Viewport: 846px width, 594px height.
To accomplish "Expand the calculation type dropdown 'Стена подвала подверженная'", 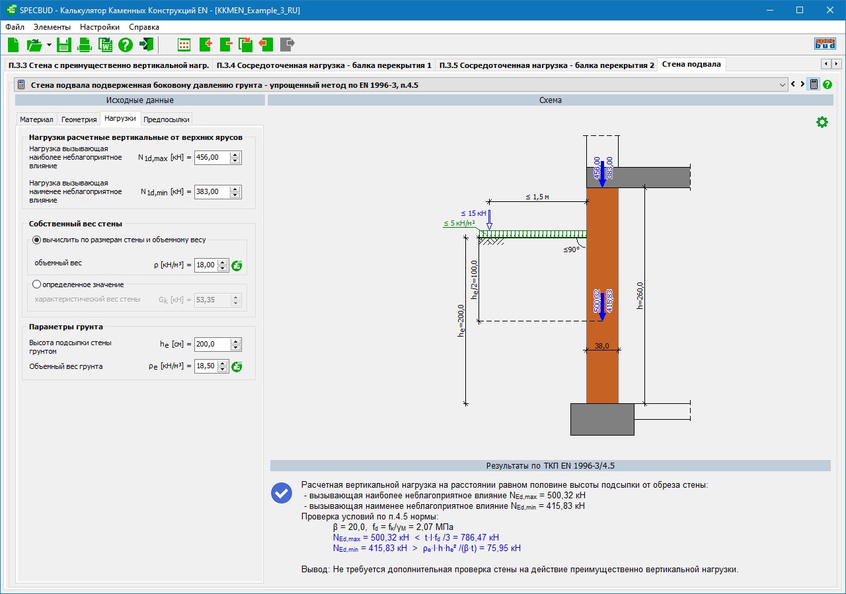I will (782, 84).
